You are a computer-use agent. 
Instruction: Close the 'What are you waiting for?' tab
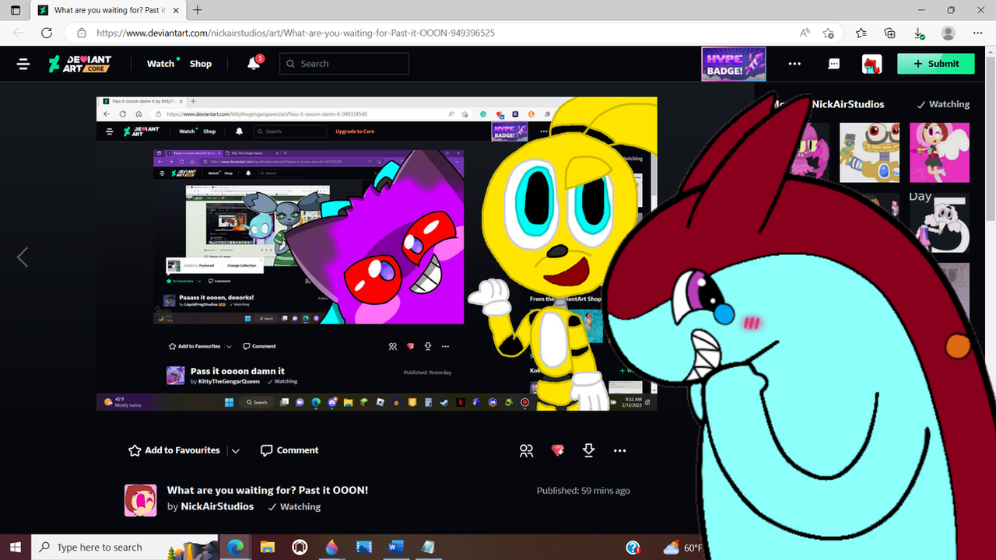coord(174,10)
